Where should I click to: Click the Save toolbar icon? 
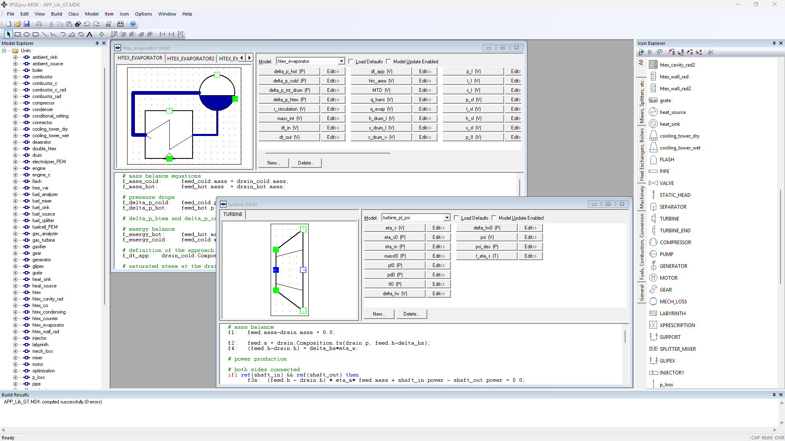coord(27,24)
